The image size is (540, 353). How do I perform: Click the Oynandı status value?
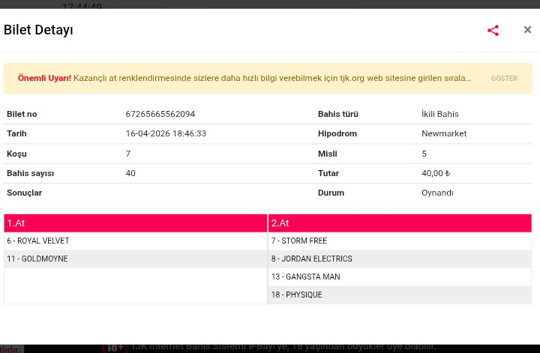437,193
